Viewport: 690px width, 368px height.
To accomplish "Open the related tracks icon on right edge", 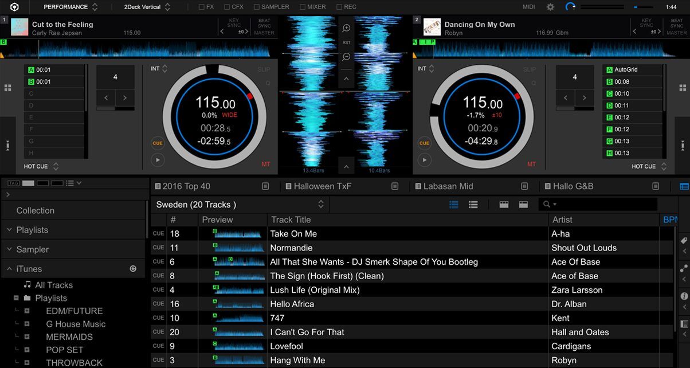I will (684, 268).
